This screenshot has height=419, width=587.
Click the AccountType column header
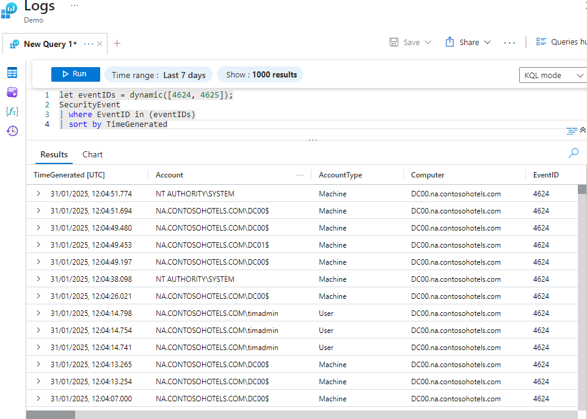[340, 175]
